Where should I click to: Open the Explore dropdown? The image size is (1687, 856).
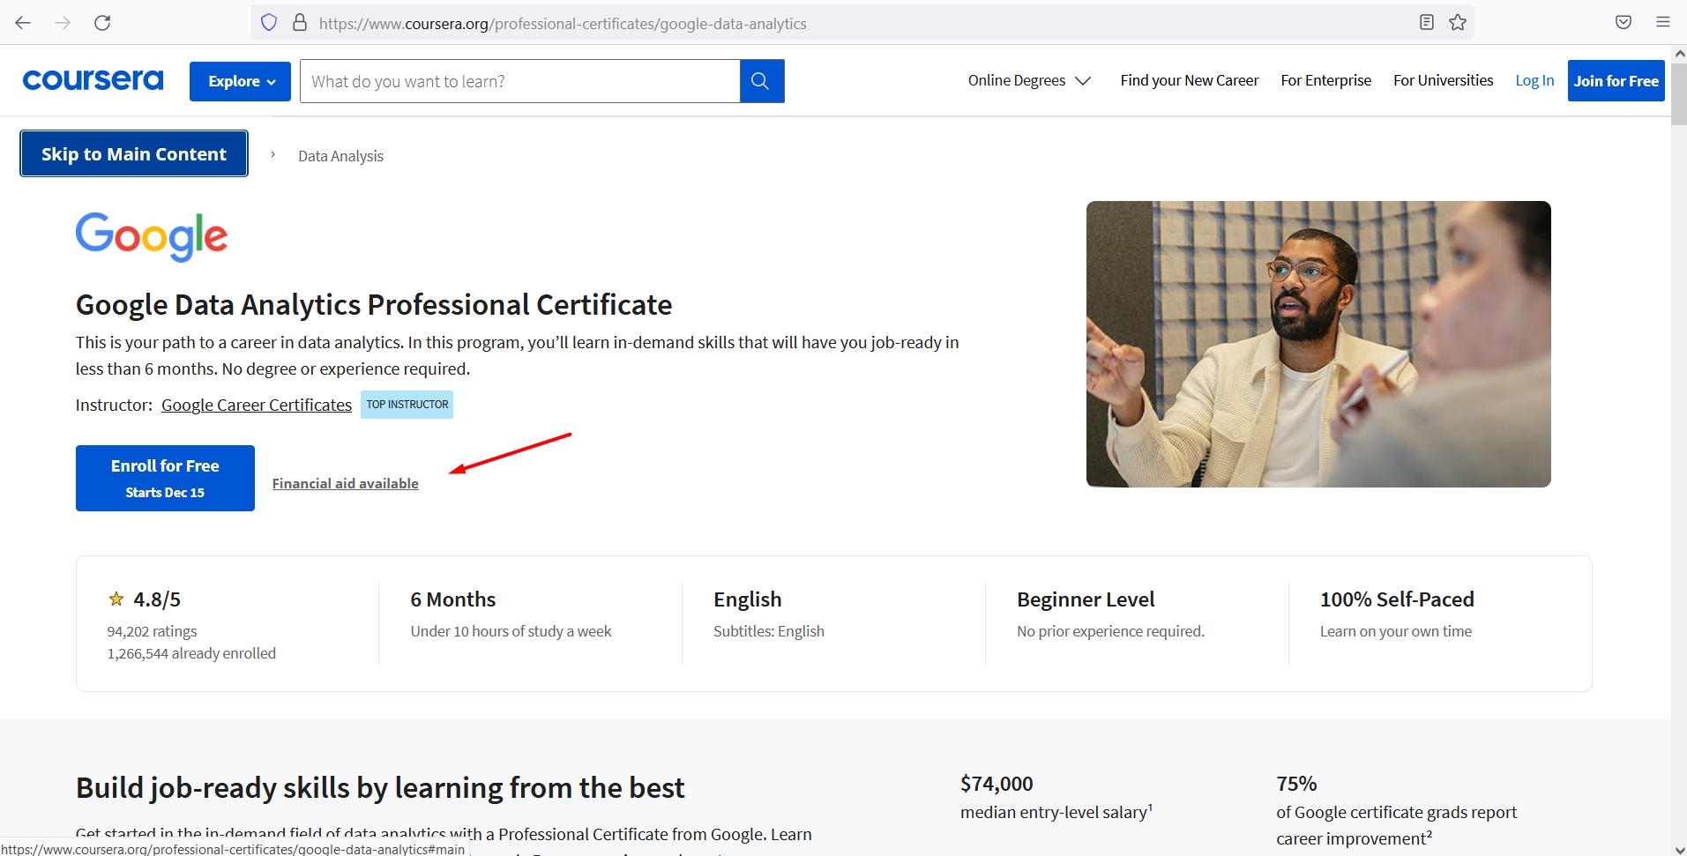click(x=239, y=80)
